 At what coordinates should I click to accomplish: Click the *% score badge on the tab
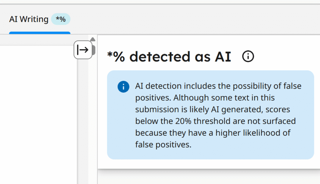click(61, 19)
